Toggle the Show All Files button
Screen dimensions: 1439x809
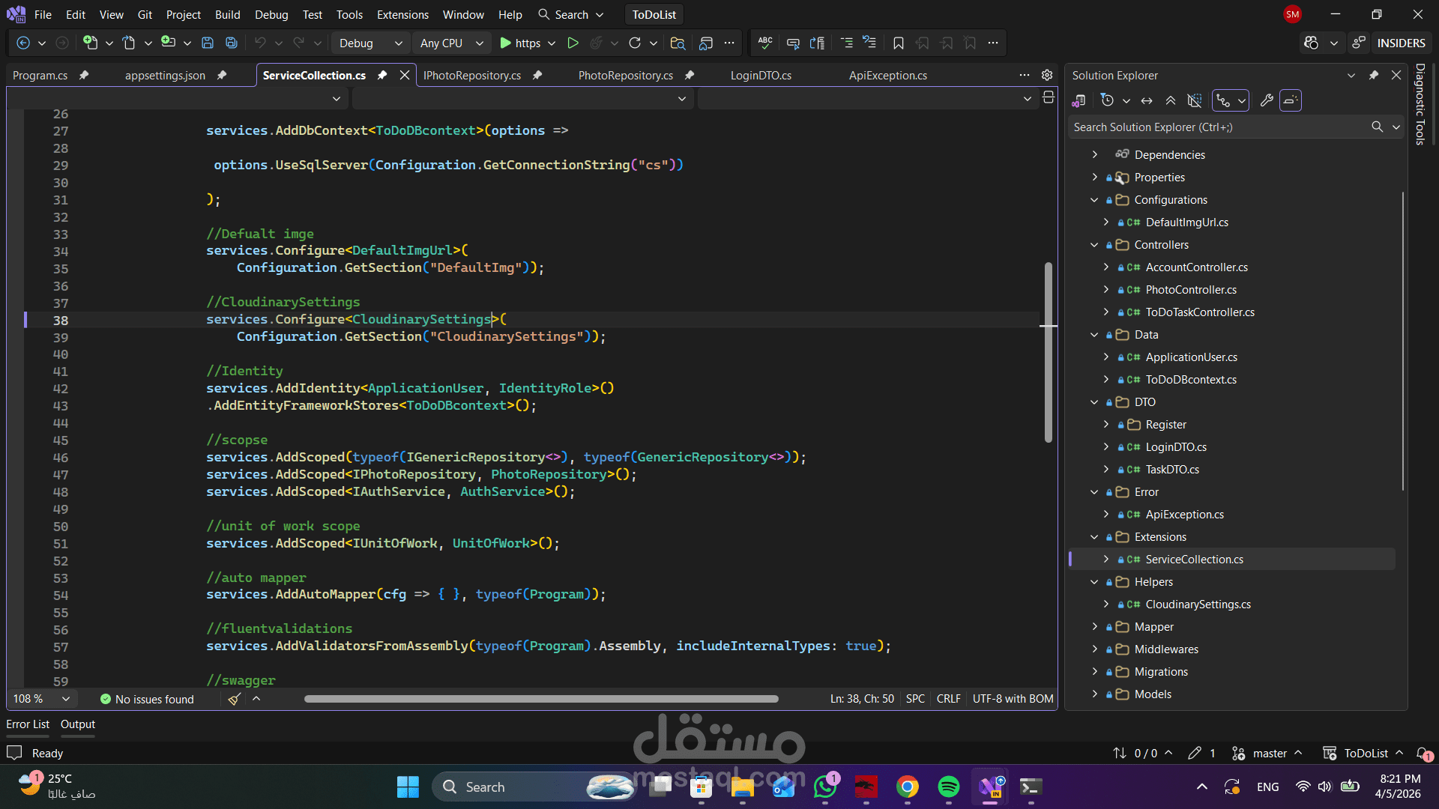click(x=1195, y=100)
